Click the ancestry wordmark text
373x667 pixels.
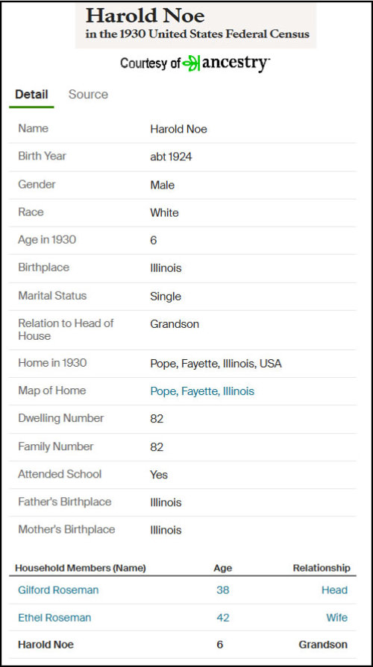tap(236, 63)
